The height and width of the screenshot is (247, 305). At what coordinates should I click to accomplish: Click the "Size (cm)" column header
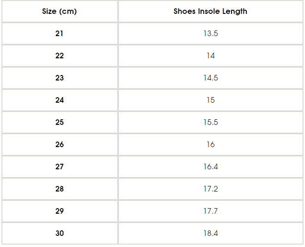60,12
